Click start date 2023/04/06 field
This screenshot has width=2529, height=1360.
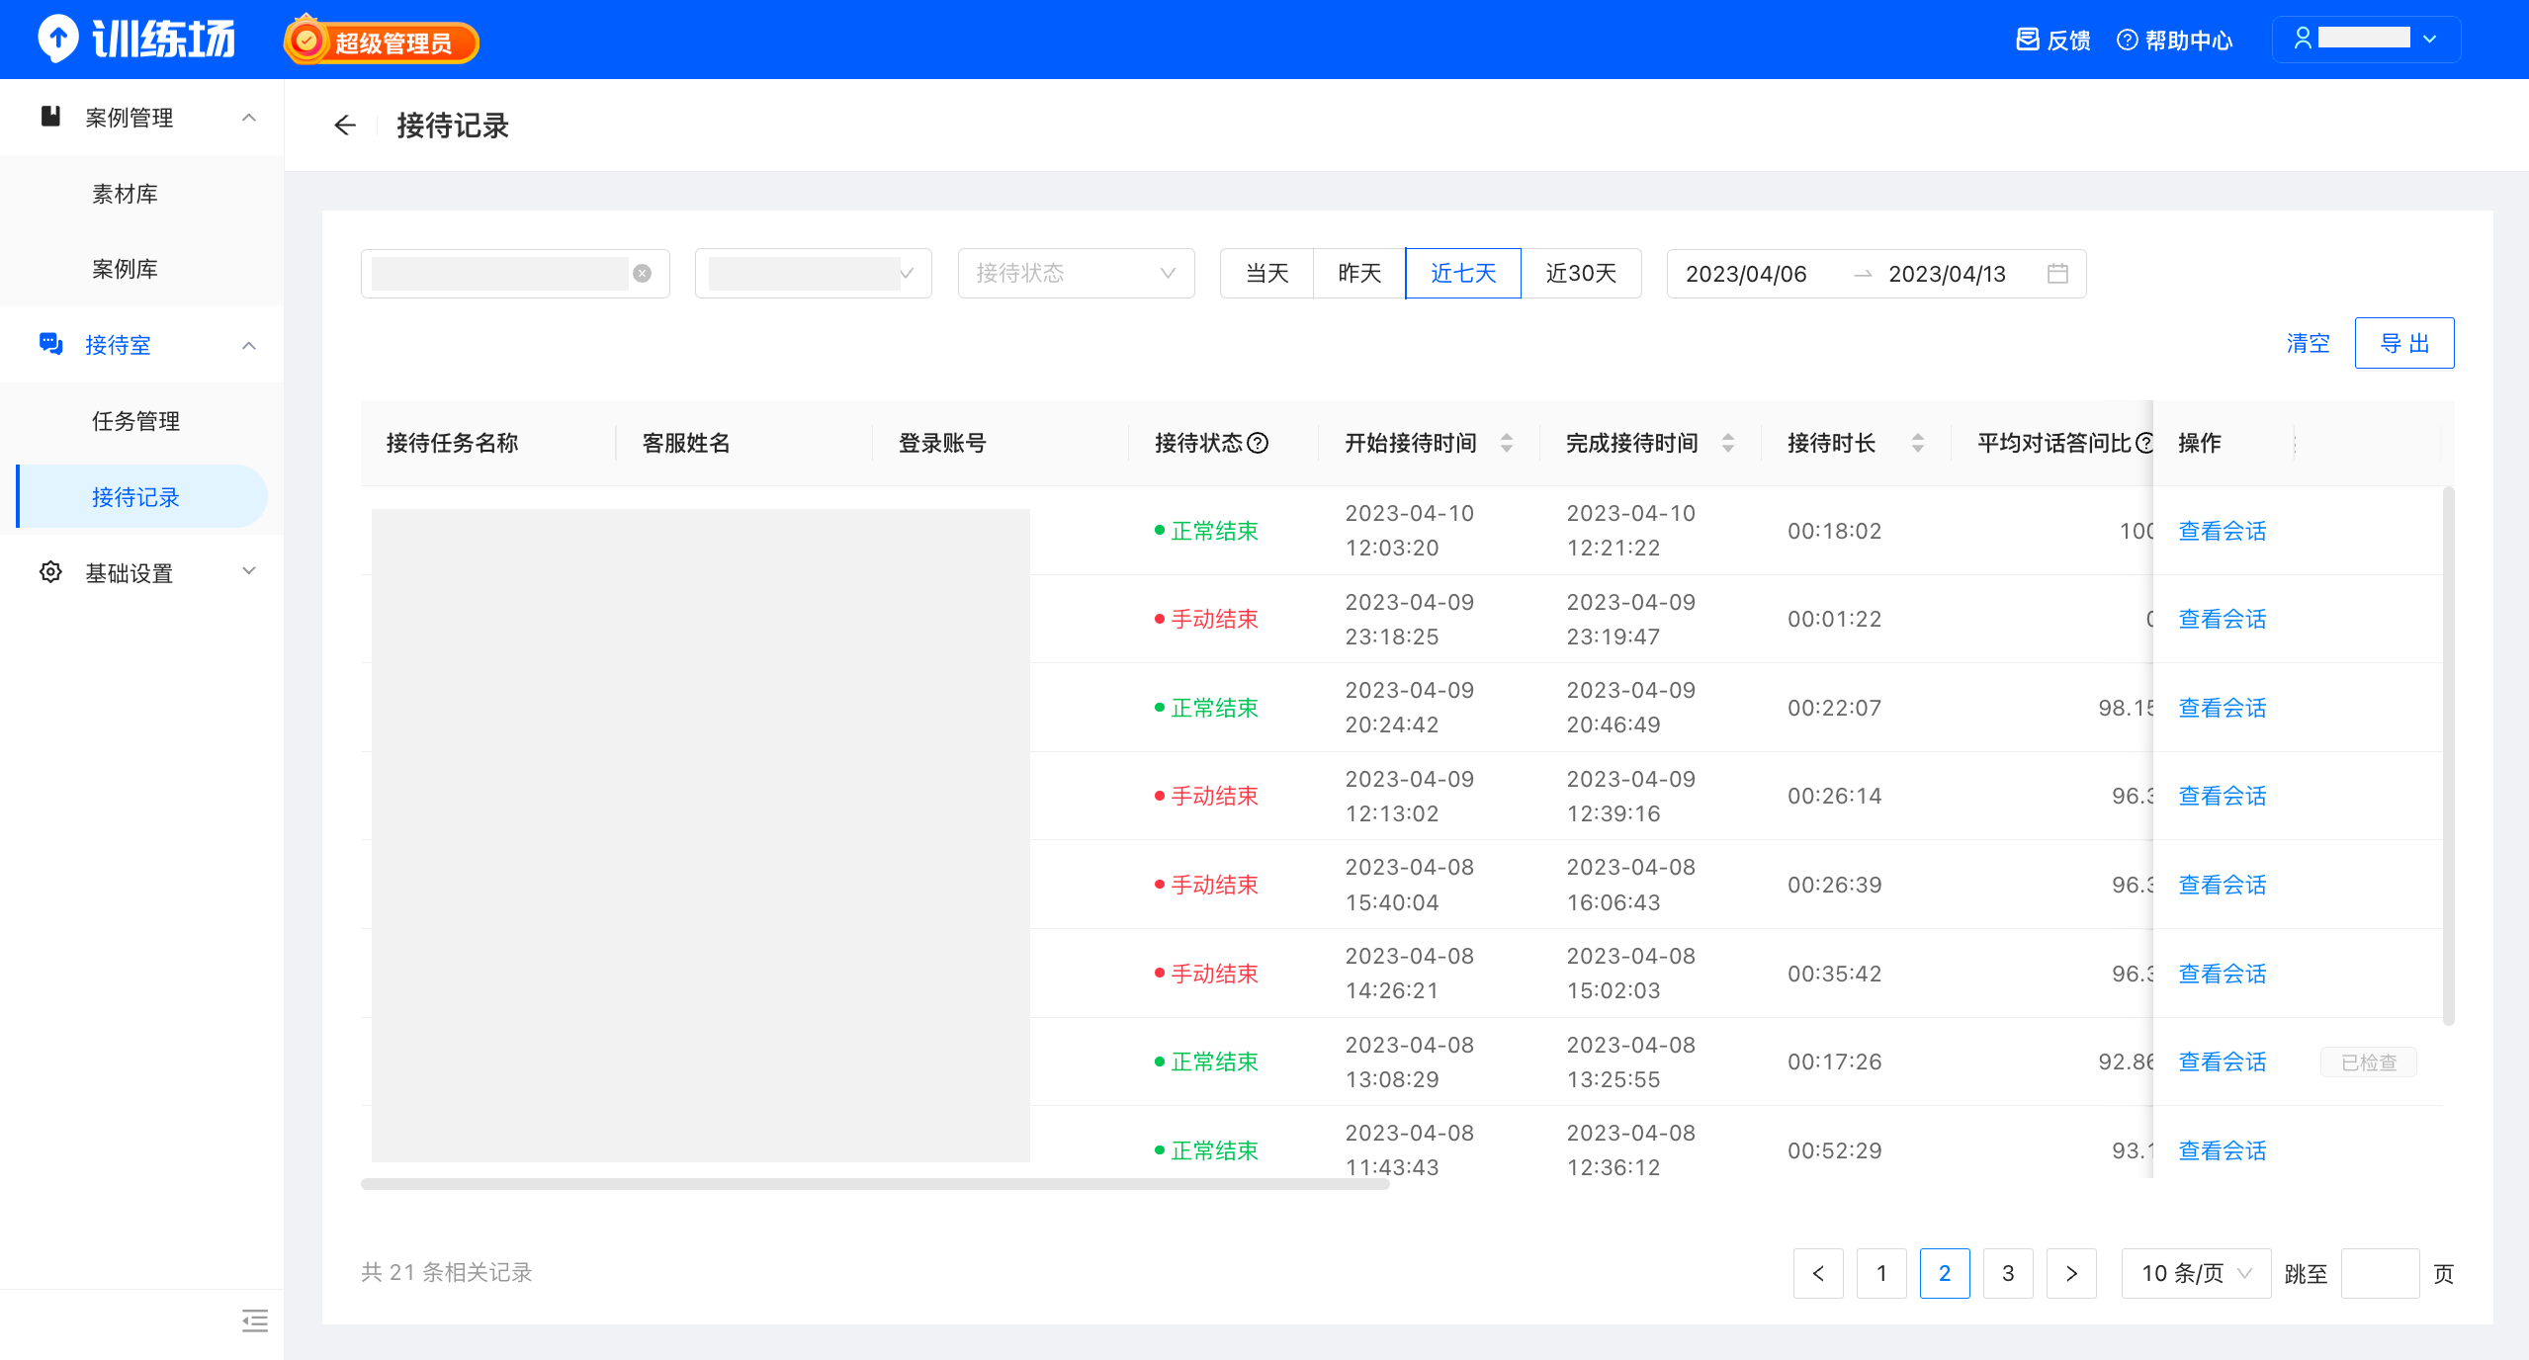click(1746, 274)
